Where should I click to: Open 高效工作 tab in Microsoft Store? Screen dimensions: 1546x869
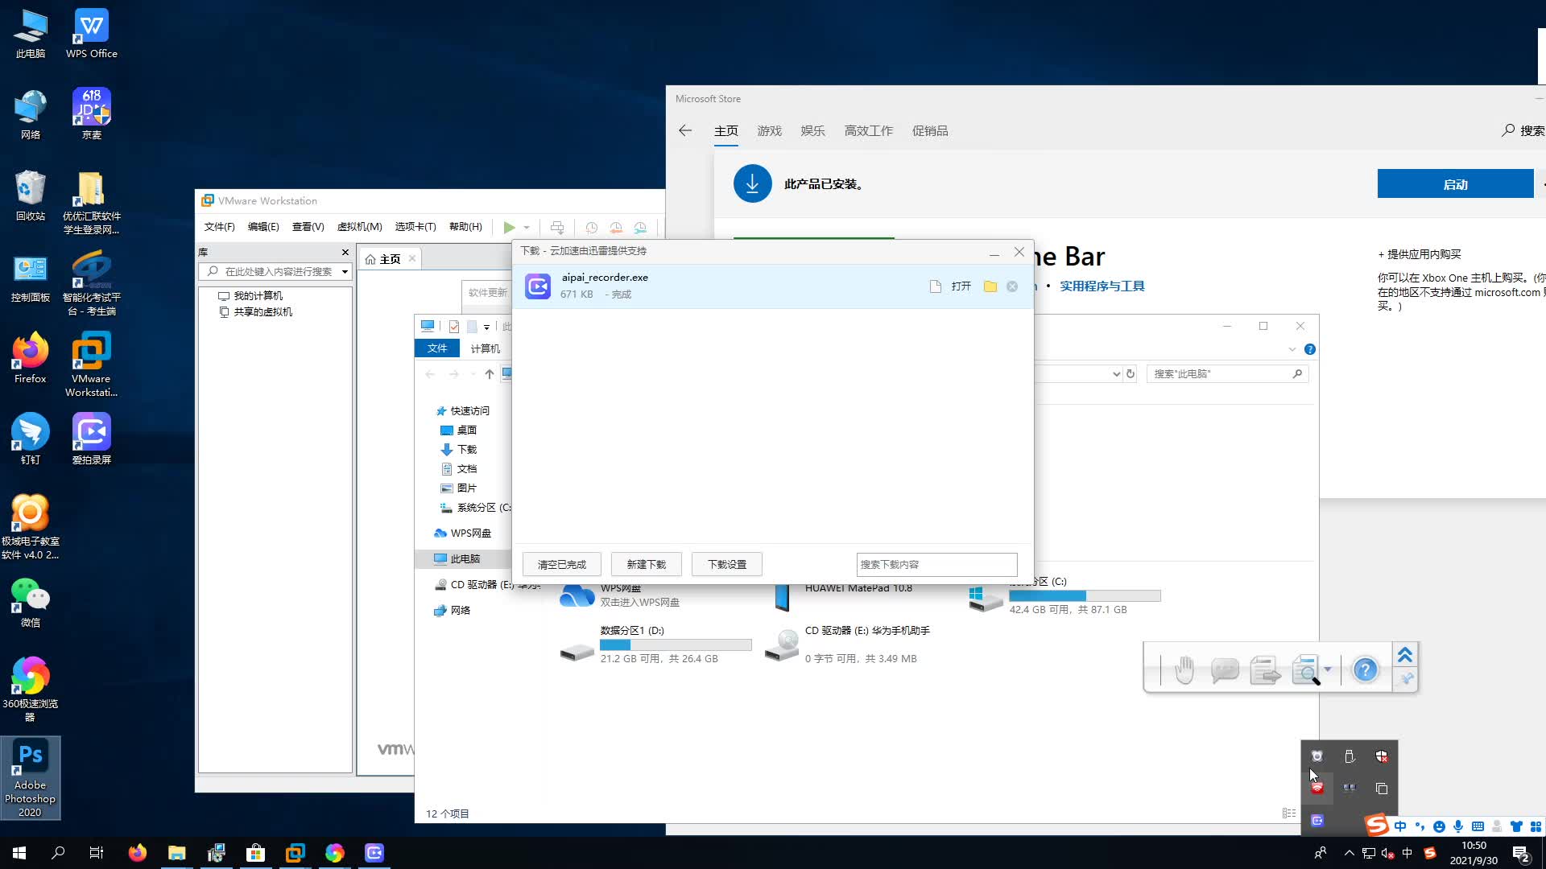(x=868, y=130)
